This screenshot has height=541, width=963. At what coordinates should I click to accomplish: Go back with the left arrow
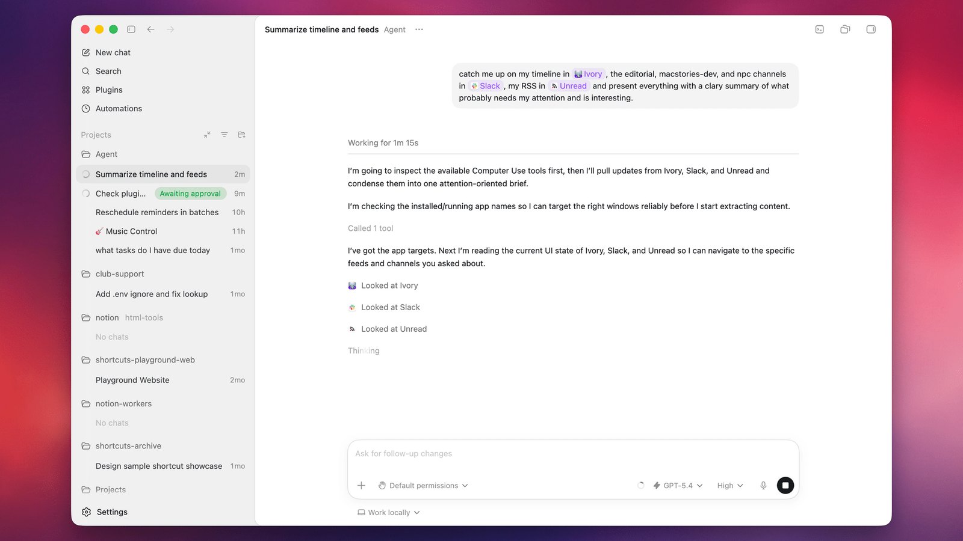coord(151,29)
